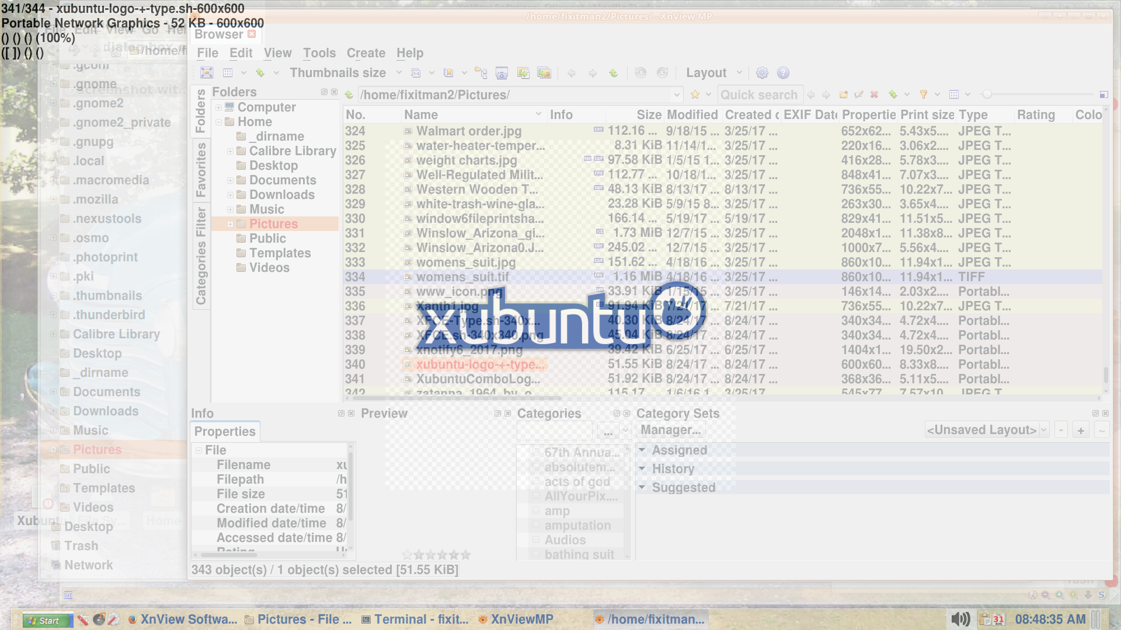Viewport: 1121px width, 630px height.
Task: Click the Manager... button
Action: [670, 430]
